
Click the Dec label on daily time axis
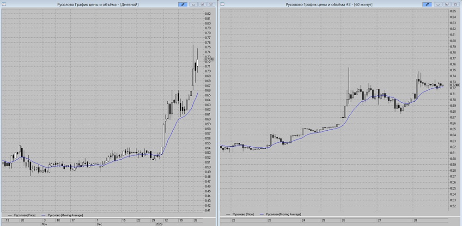[98, 224]
